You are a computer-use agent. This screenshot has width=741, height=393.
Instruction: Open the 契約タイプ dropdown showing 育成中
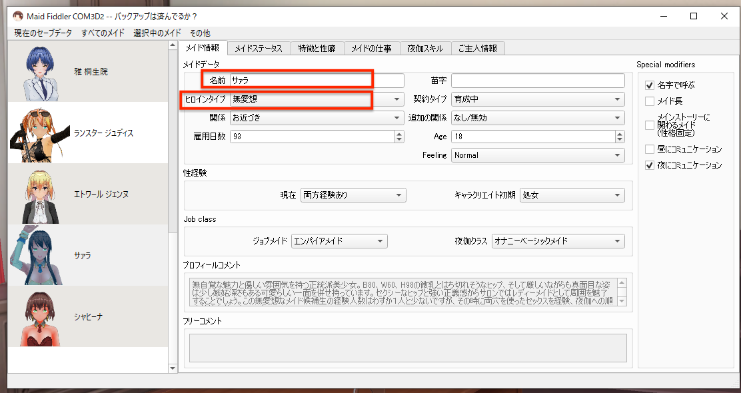618,98
